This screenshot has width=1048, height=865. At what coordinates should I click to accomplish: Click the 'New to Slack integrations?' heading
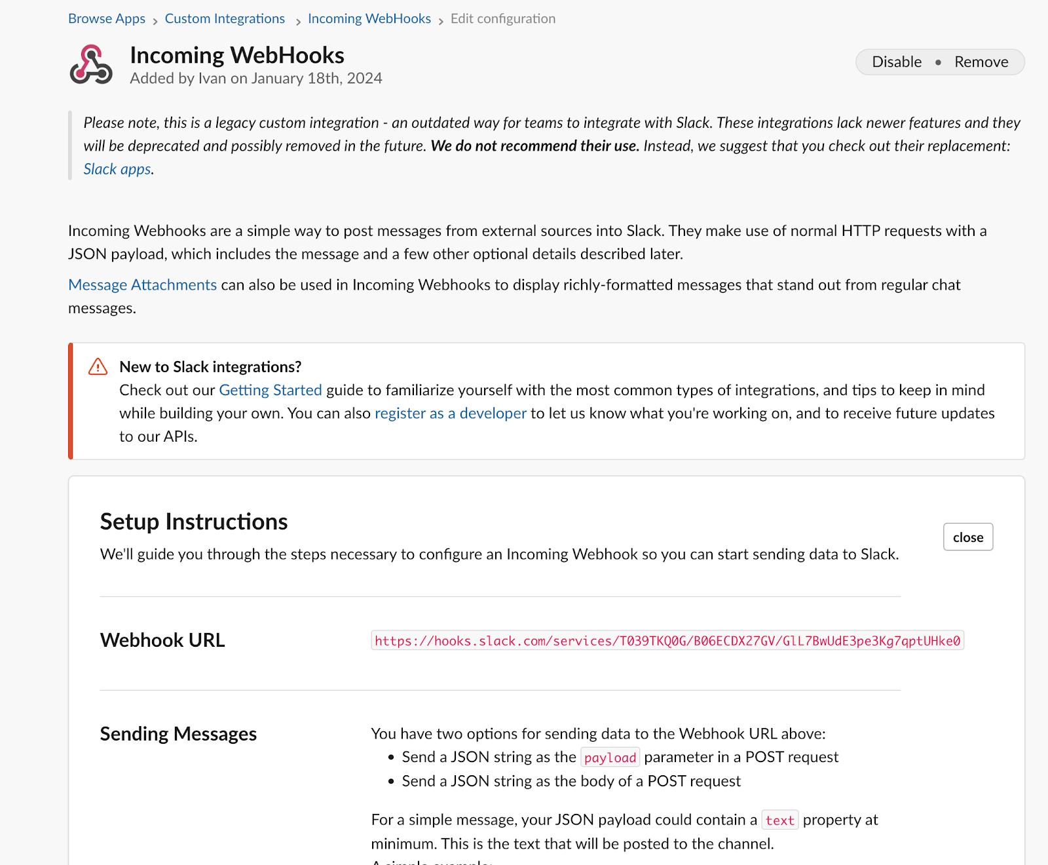point(210,367)
